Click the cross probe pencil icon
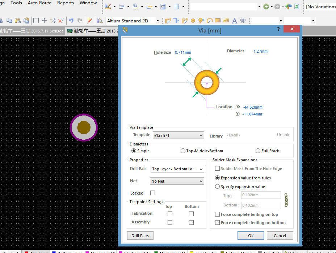The height and width of the screenshot is (253, 336). tap(89, 21)
